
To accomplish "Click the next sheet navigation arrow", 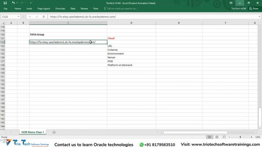I will pos(11,132).
